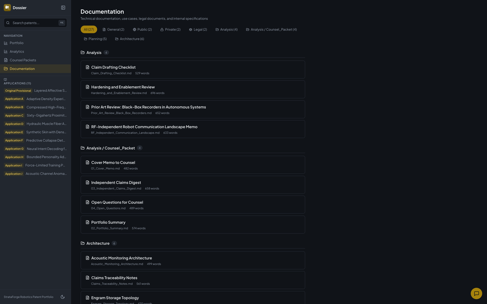
Task: Open Independent Claims Digest document
Action: pyautogui.click(x=193, y=185)
